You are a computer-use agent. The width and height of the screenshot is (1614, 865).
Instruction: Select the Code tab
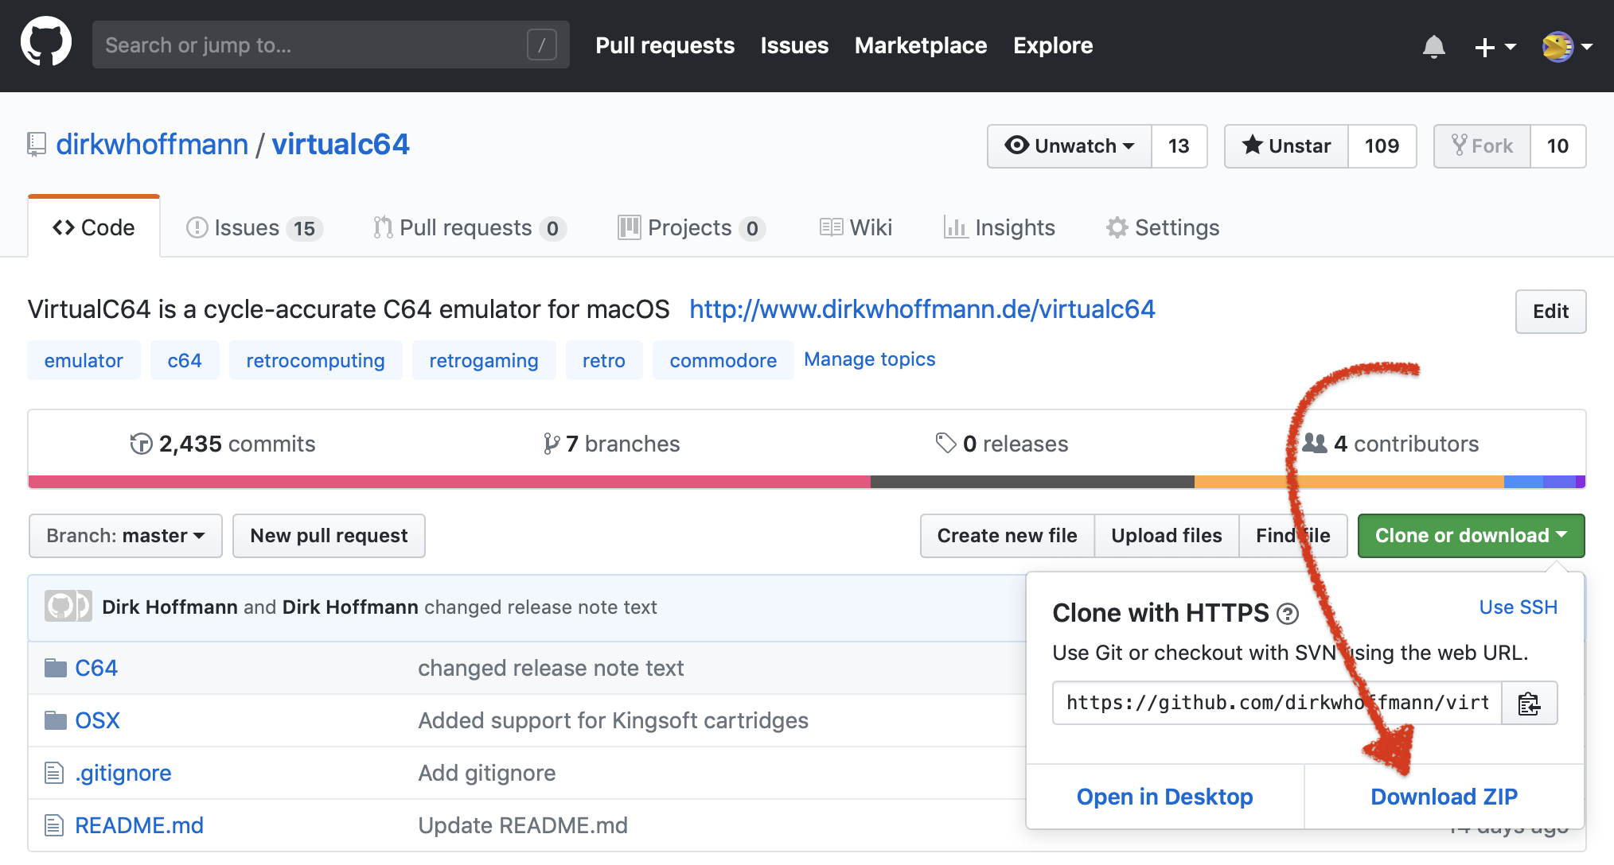tap(94, 227)
